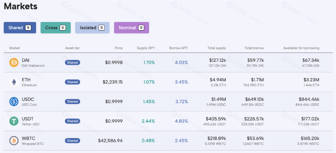Sort by Available for borrowing column header

(x=301, y=48)
